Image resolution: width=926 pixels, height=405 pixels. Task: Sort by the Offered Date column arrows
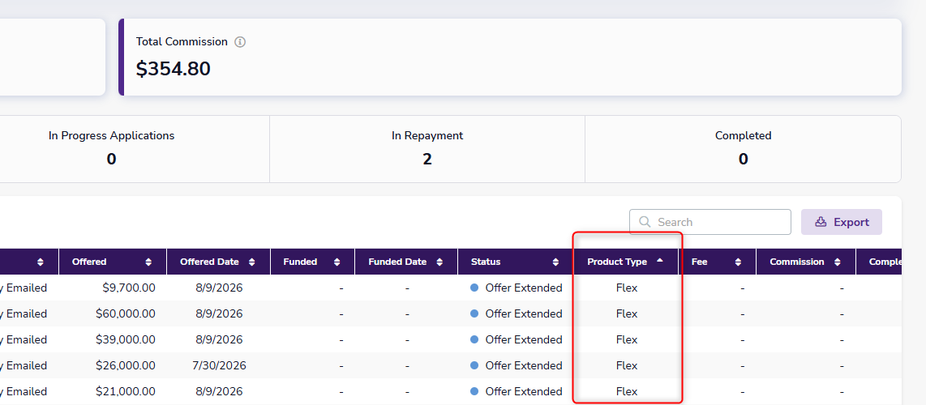(252, 262)
